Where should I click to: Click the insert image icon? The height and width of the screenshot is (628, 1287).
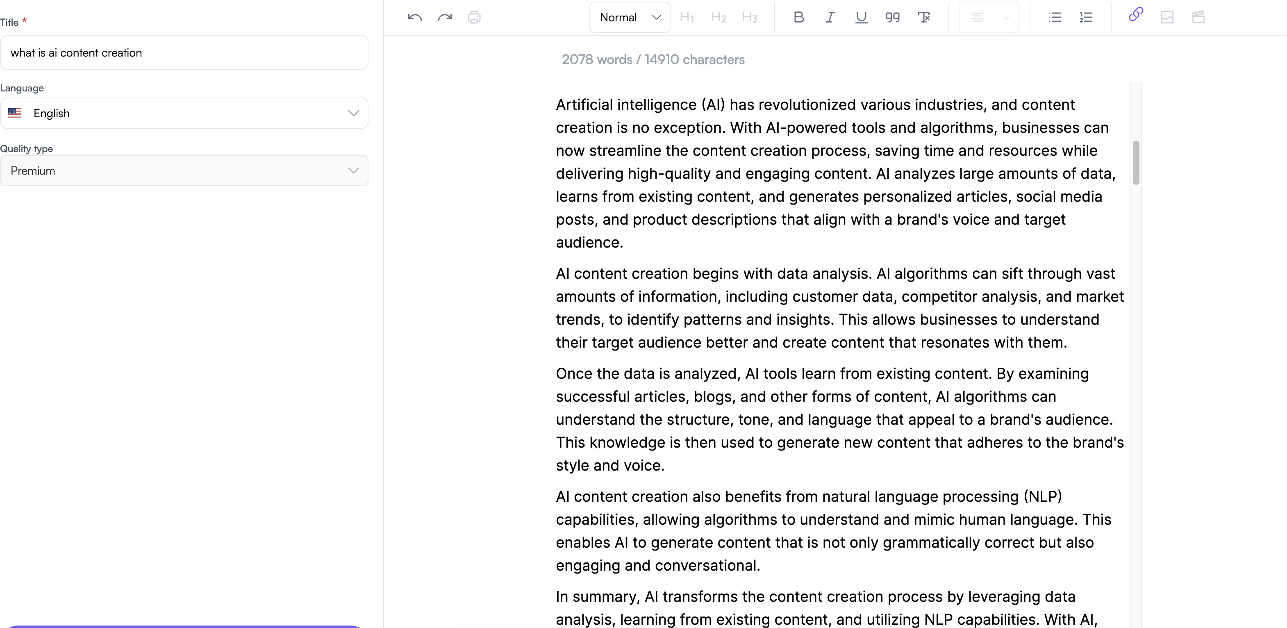click(x=1167, y=17)
